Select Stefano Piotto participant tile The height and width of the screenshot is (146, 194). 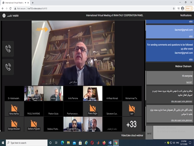pyautogui.click(x=53, y=124)
